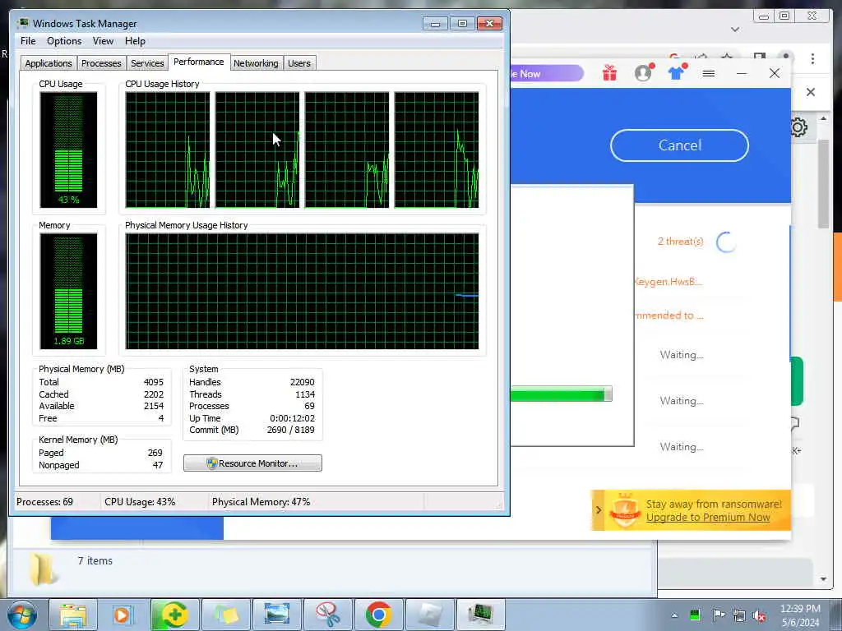Switch to the Networking tab
Screen dimensions: 842x631
pos(256,63)
